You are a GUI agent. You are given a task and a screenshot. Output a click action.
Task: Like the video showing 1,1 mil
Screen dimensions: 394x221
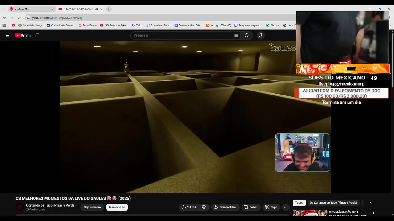coord(188,207)
